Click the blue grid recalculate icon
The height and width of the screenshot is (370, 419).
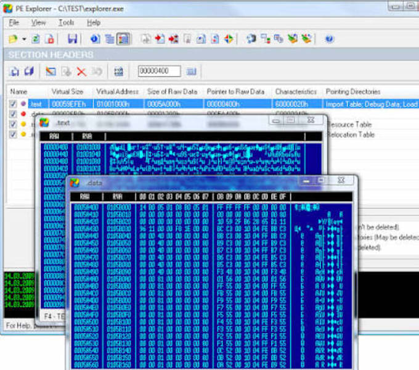click(119, 72)
